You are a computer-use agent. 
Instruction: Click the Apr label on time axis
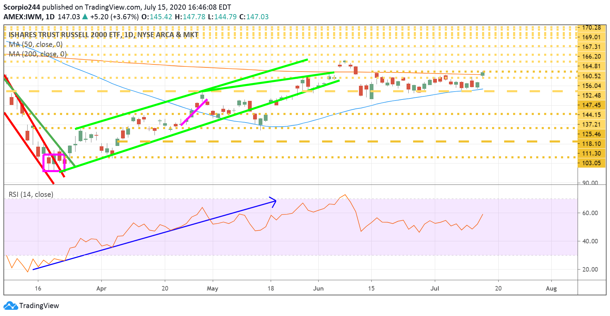coord(101,288)
